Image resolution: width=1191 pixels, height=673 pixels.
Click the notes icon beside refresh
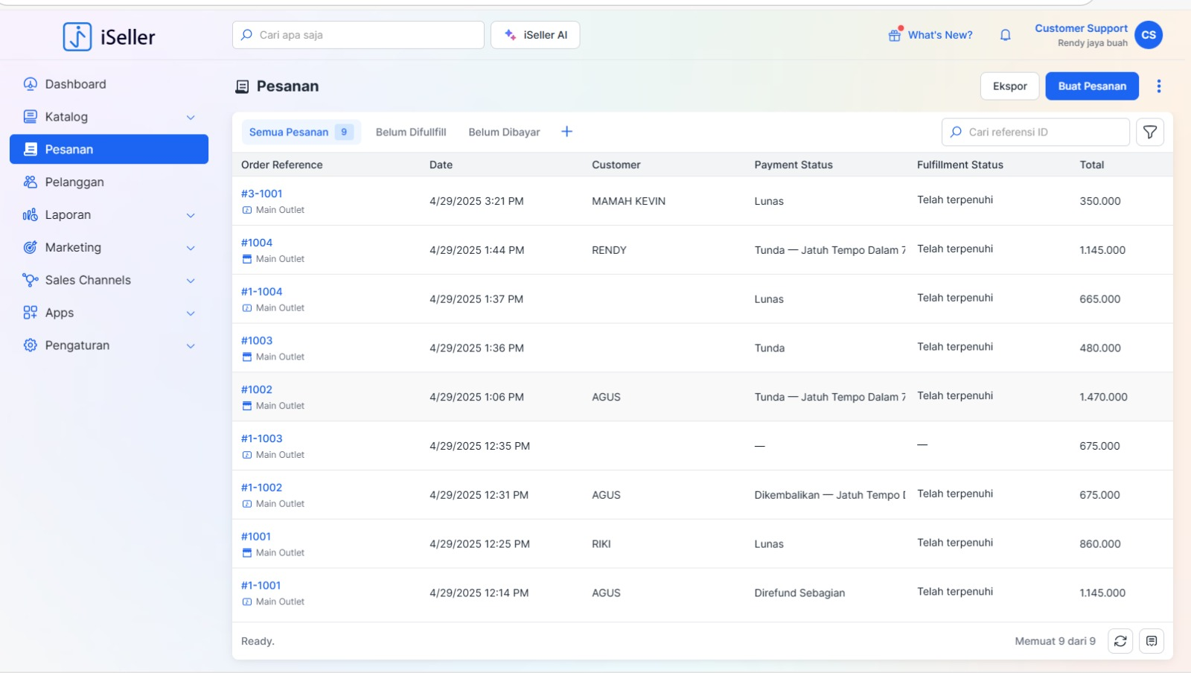pyautogui.click(x=1151, y=641)
